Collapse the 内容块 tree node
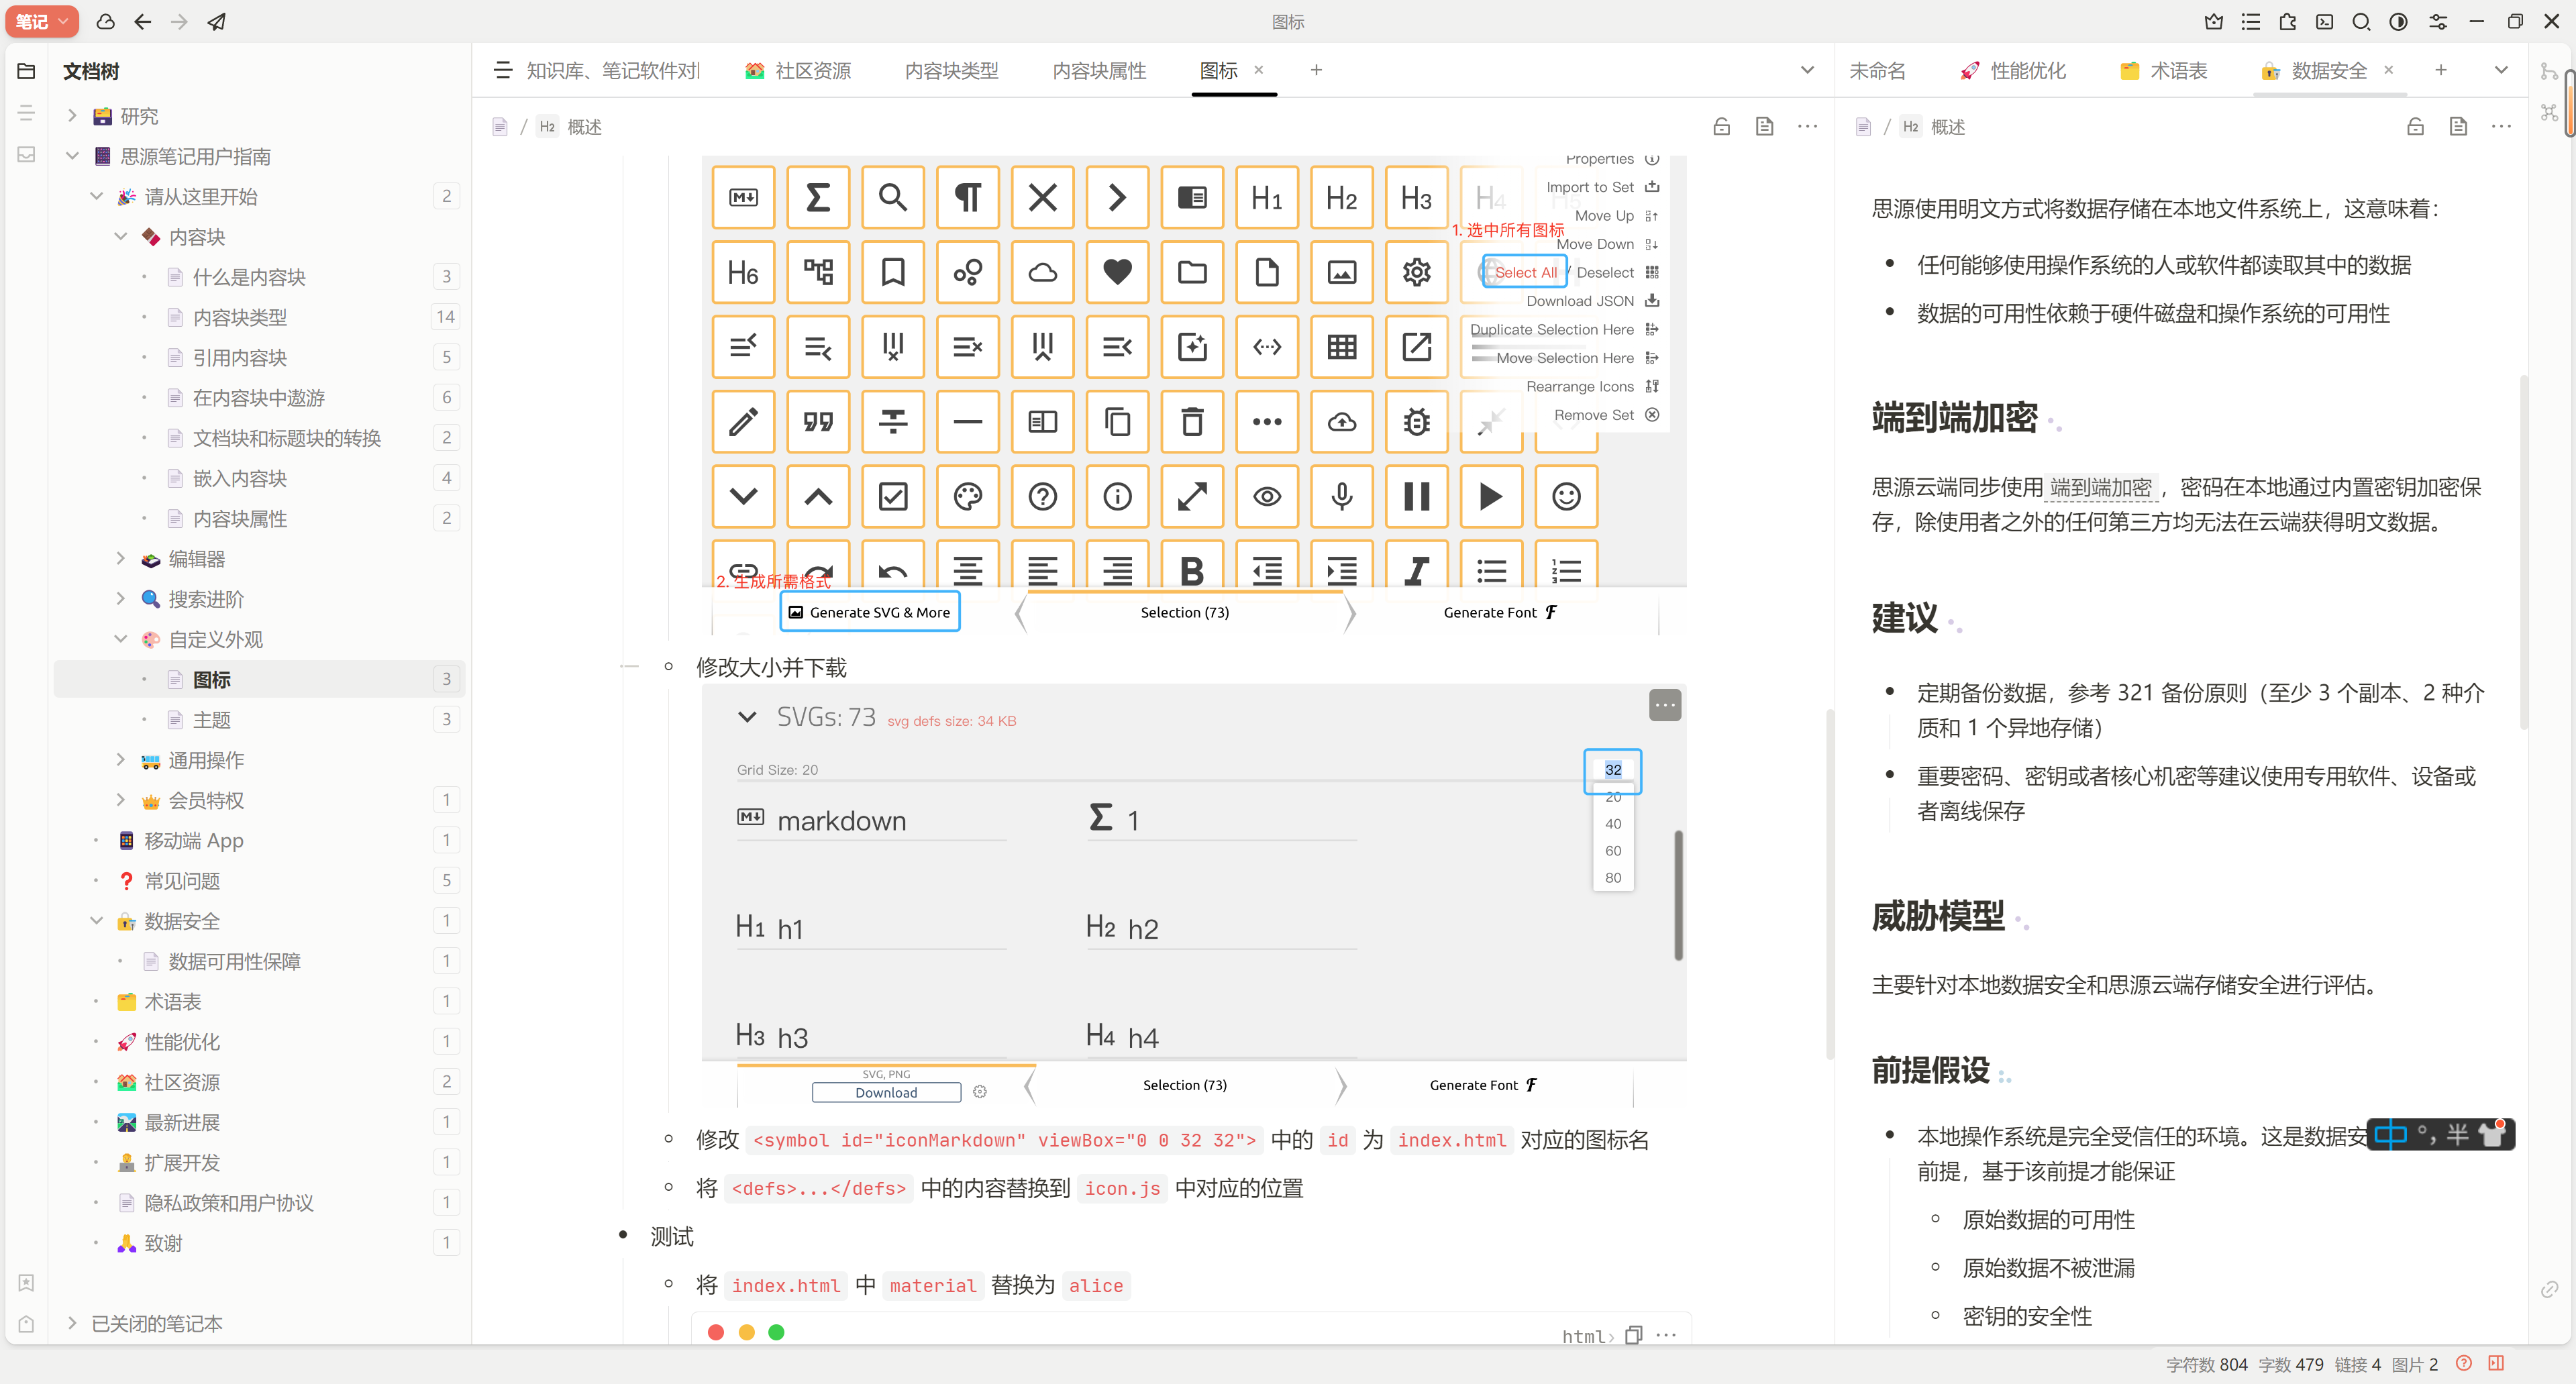The image size is (2576, 1384). pyautogui.click(x=120, y=237)
